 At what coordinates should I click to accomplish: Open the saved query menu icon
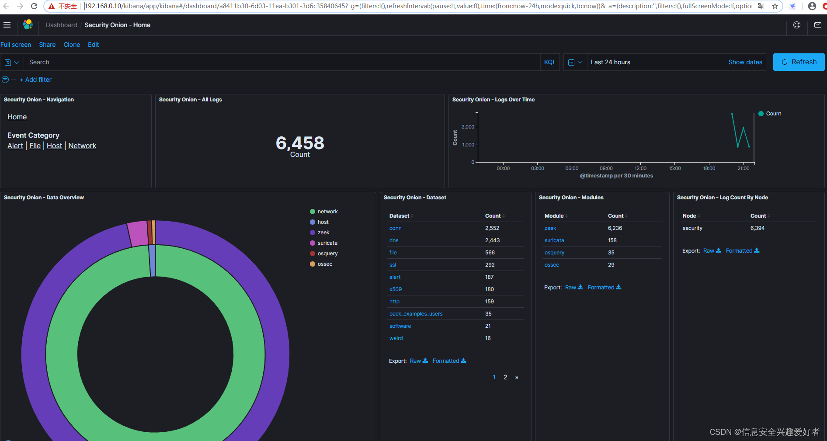click(12, 62)
